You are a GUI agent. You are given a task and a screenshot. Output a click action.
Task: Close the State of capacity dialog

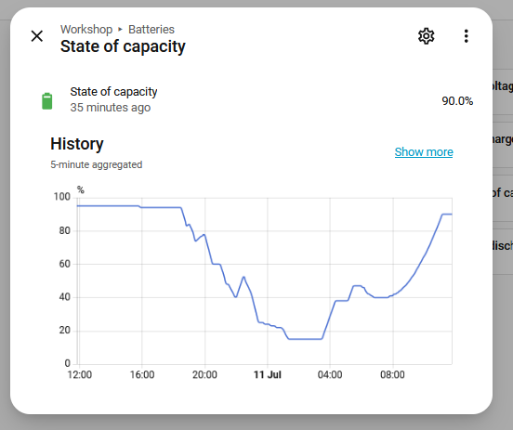coord(37,36)
